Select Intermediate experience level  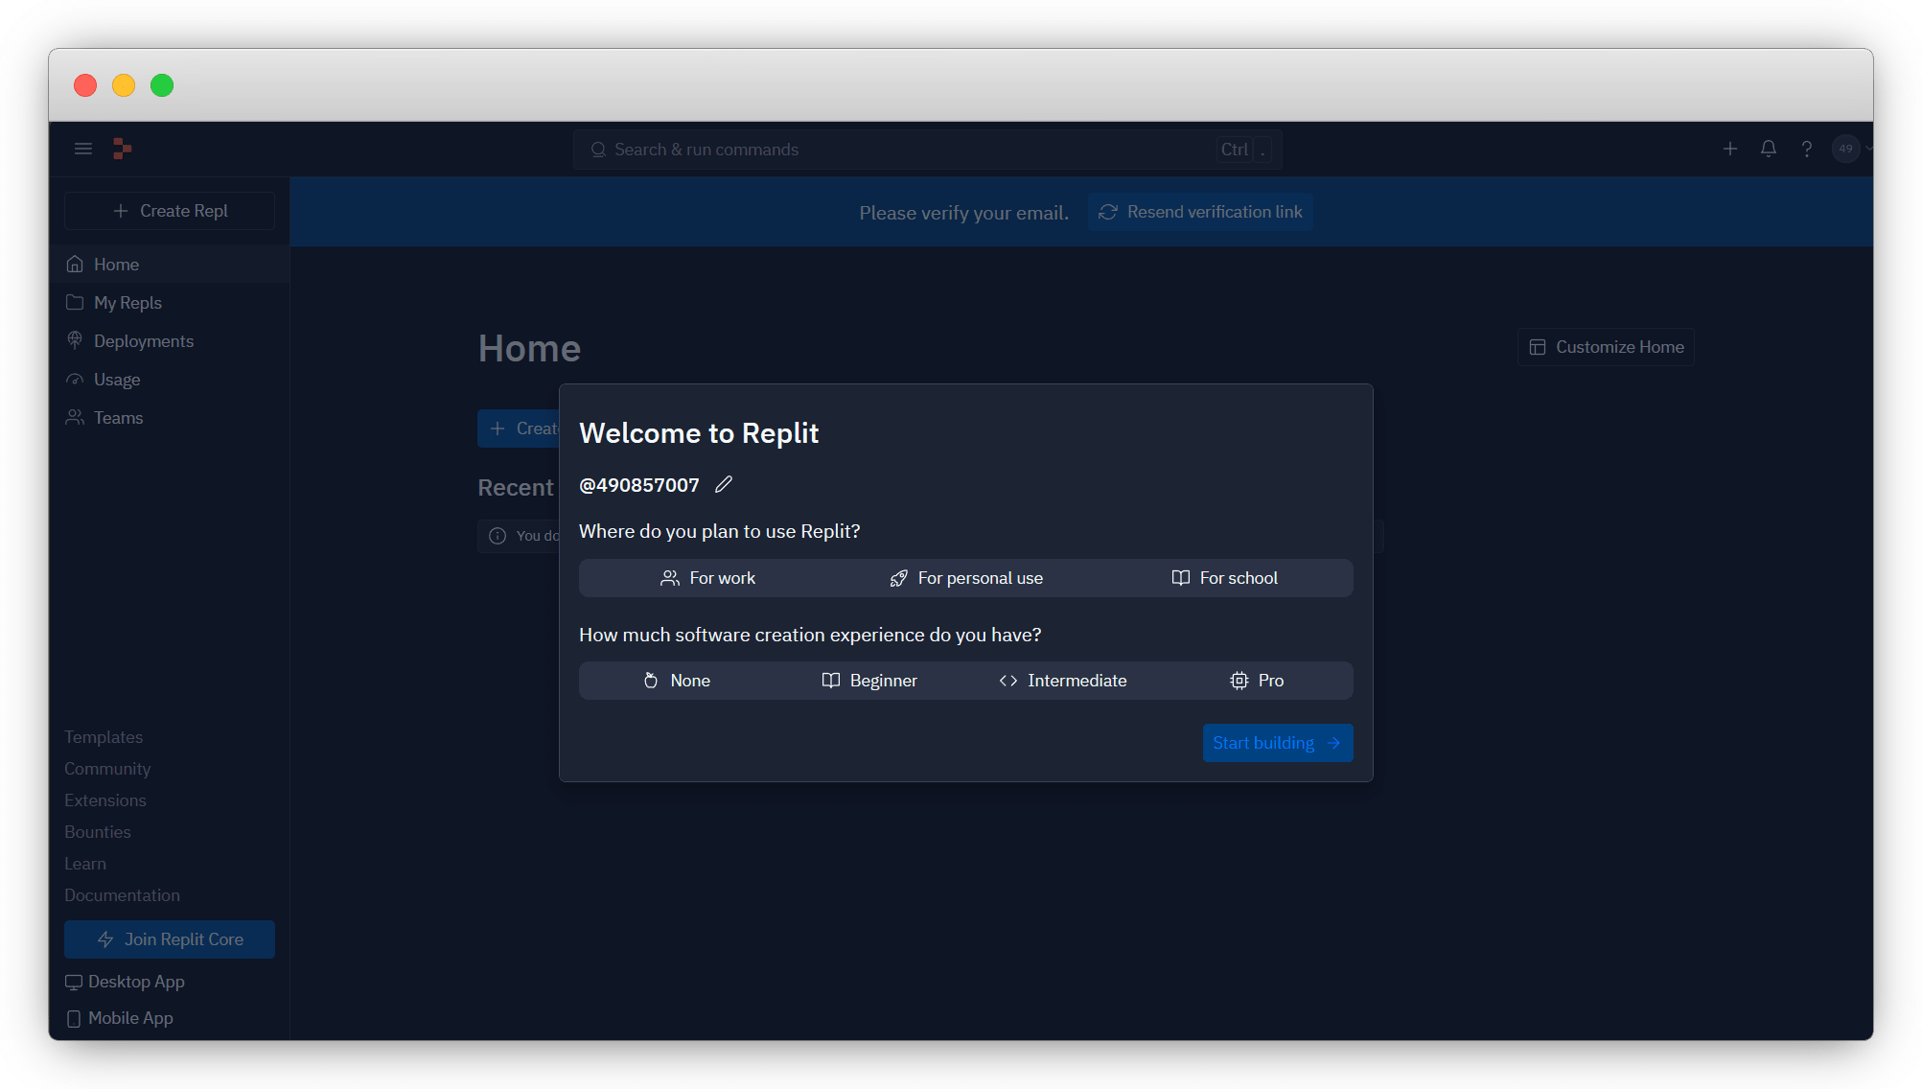tap(1063, 681)
